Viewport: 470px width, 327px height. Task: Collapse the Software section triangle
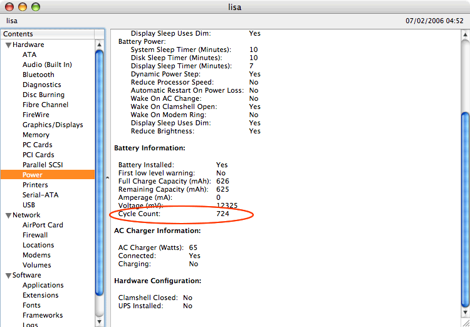pyautogui.click(x=9, y=276)
